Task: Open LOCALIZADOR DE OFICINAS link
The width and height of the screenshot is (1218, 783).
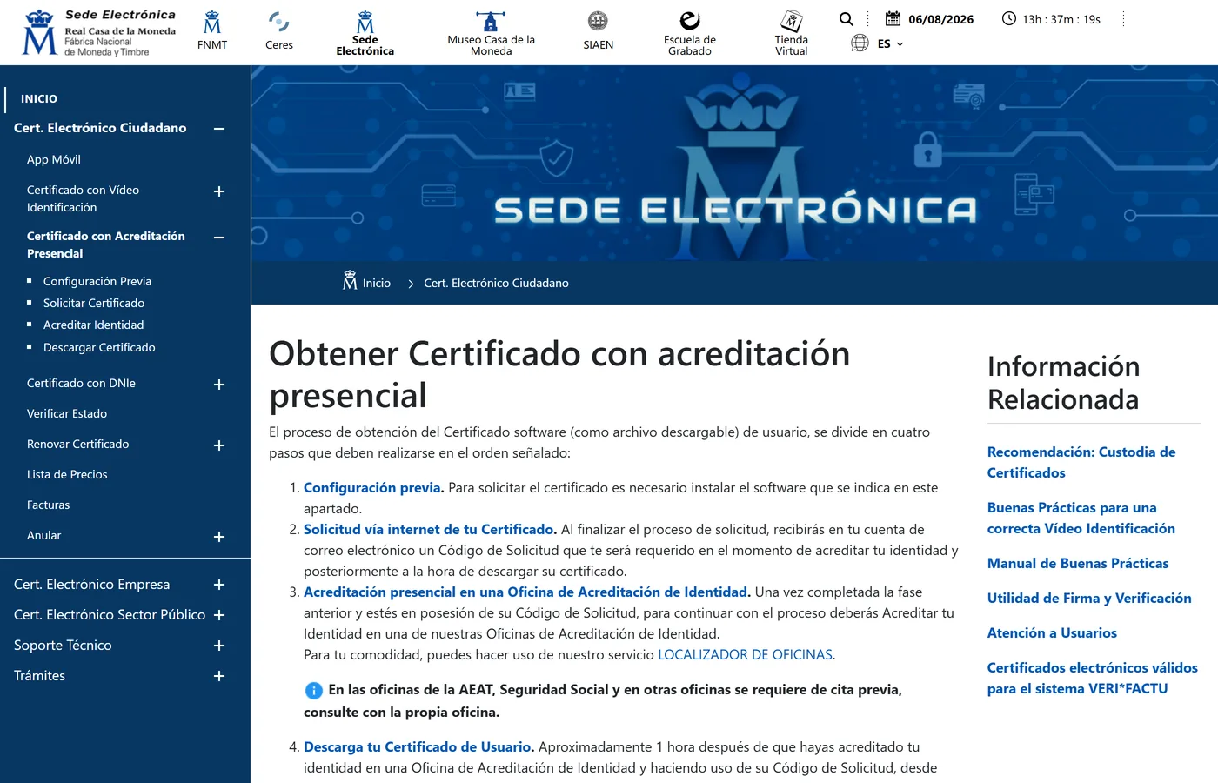Action: (x=745, y=655)
